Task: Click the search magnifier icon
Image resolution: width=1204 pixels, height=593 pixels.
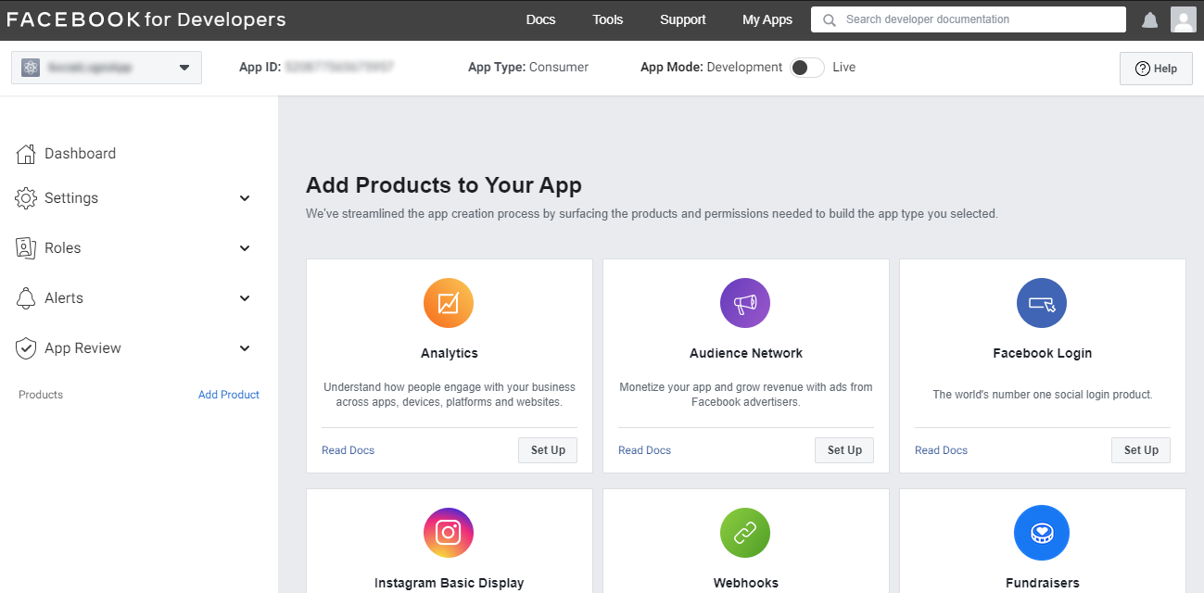Action: [x=829, y=19]
